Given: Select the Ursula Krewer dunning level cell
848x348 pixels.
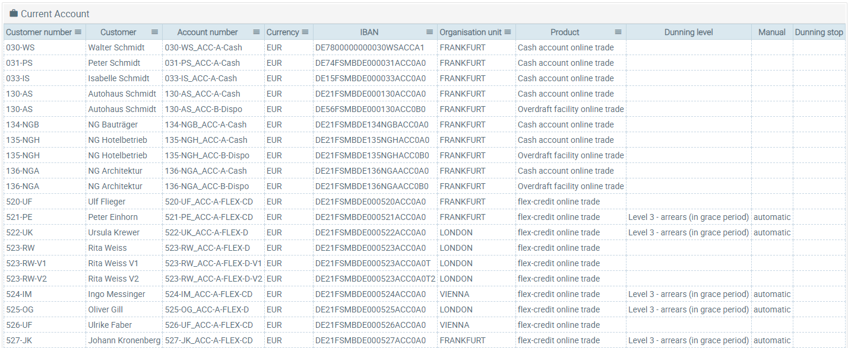Looking at the screenshot, I should [688, 232].
